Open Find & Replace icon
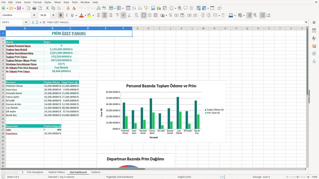This screenshot has height=179, width=319. pyautogui.click(x=98, y=8)
